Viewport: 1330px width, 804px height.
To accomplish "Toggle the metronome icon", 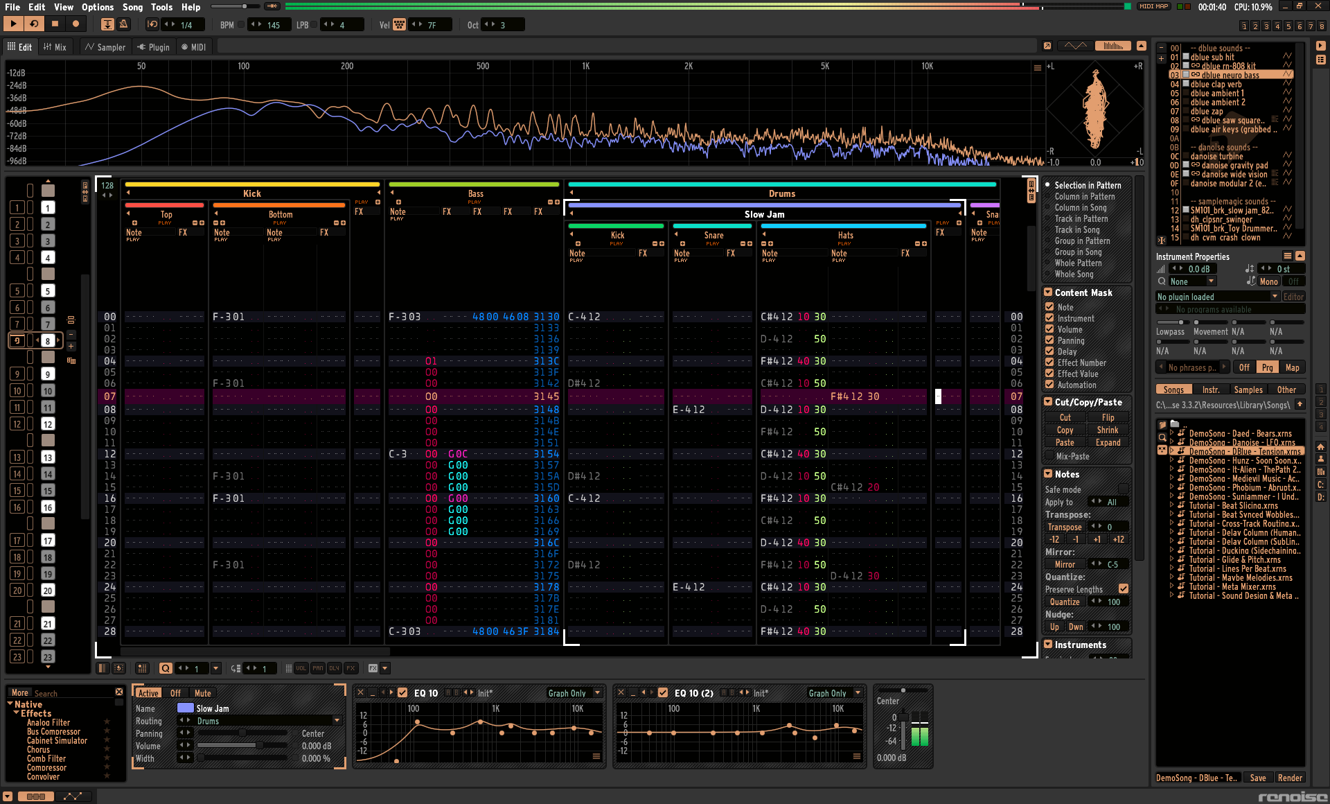I will pos(123,24).
